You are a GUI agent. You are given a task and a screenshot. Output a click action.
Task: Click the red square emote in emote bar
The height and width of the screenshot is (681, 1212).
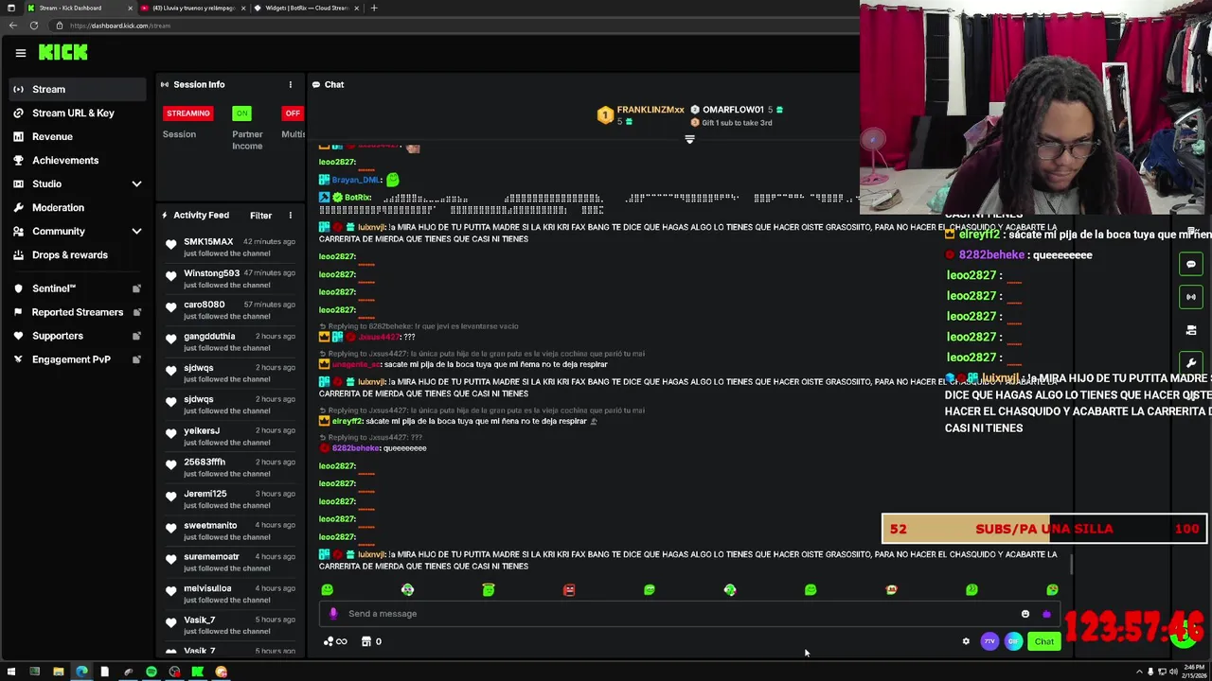click(569, 589)
